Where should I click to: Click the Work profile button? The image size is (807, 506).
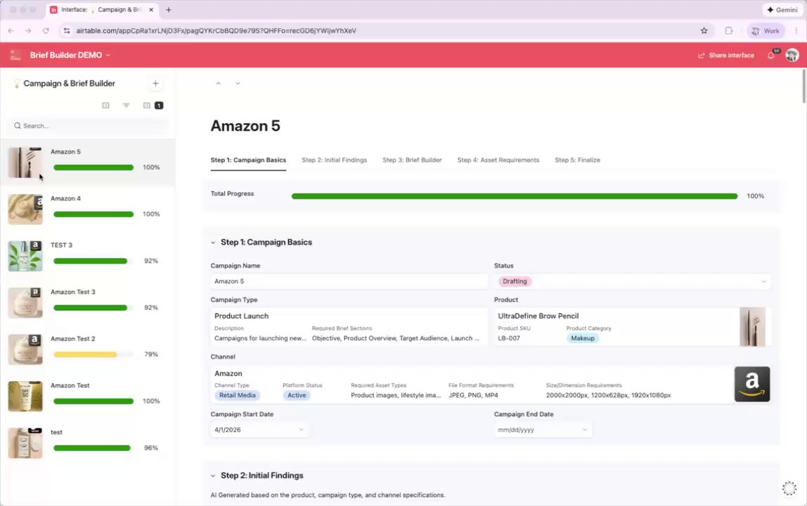coord(766,31)
